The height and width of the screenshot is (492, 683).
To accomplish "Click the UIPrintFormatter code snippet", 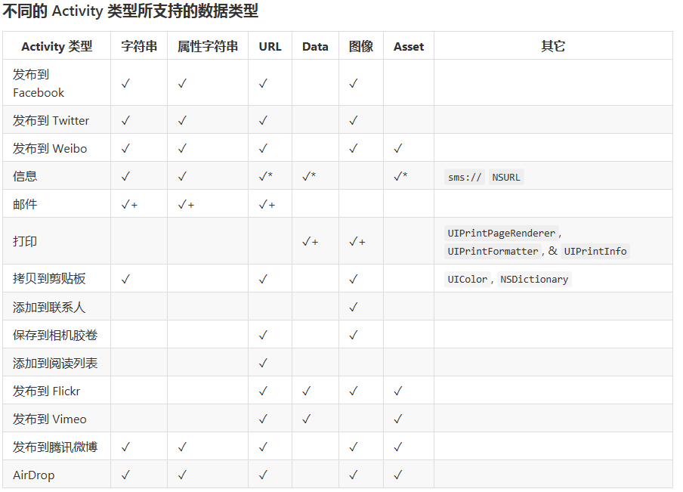I will coord(493,251).
